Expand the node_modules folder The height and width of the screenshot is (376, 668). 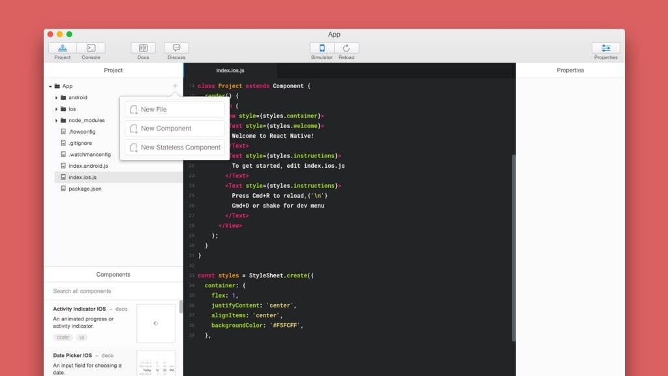(57, 121)
